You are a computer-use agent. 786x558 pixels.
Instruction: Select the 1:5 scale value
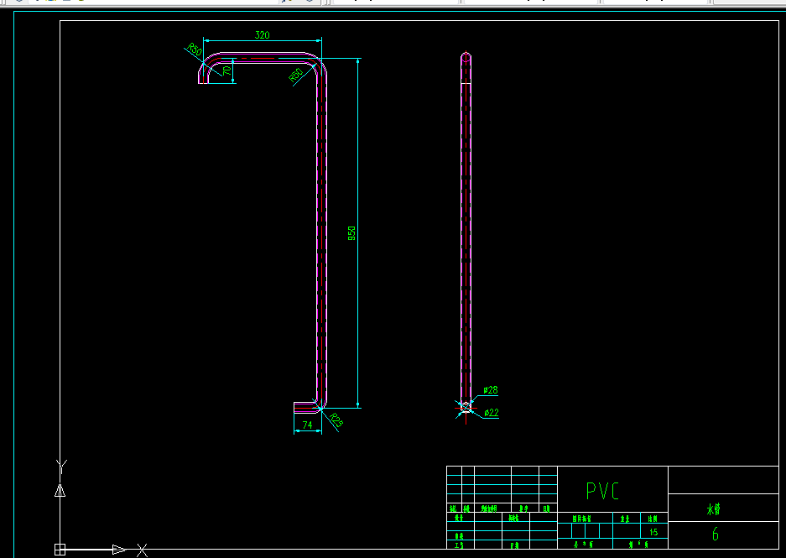[x=653, y=533]
